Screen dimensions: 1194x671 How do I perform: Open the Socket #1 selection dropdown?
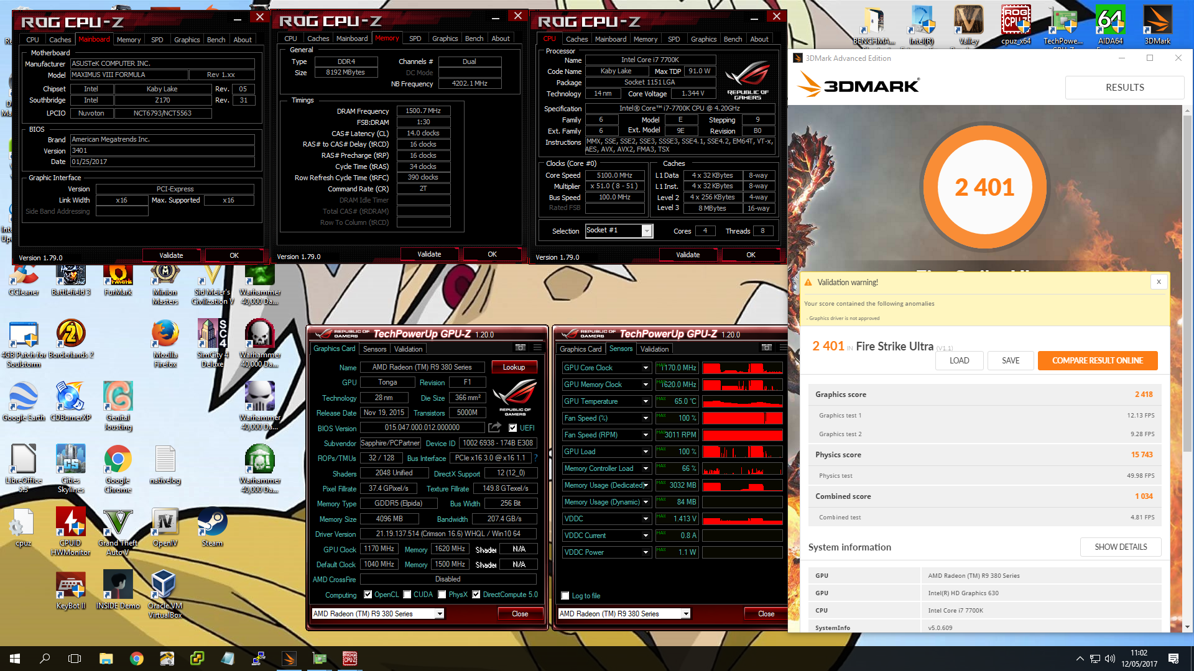[x=647, y=231]
